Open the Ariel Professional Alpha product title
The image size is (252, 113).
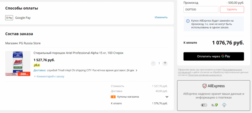point(78,53)
